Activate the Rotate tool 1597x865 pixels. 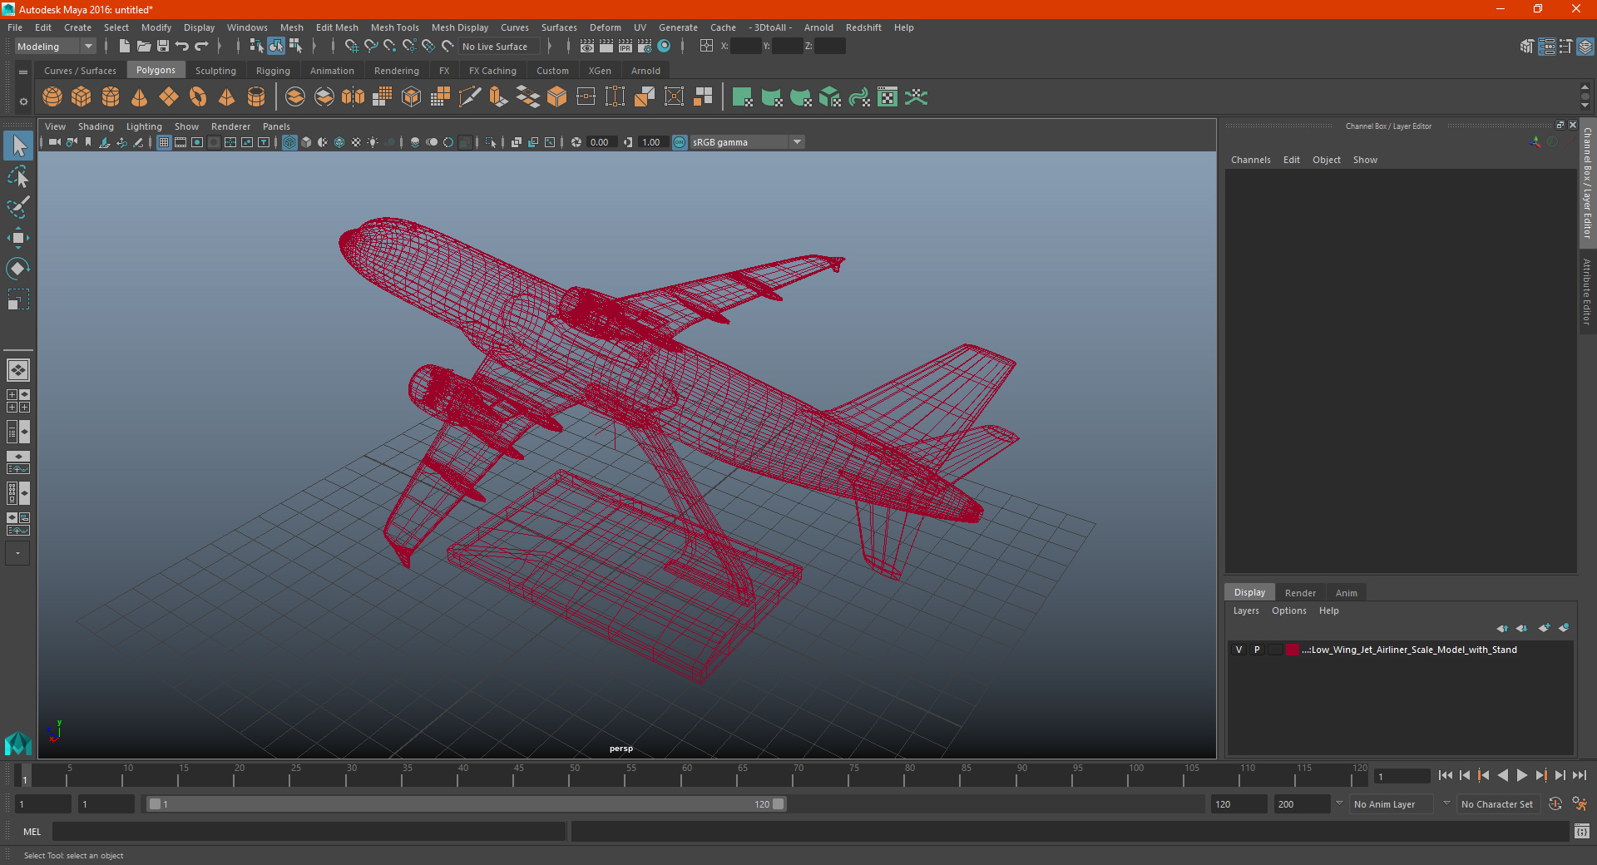click(x=17, y=269)
